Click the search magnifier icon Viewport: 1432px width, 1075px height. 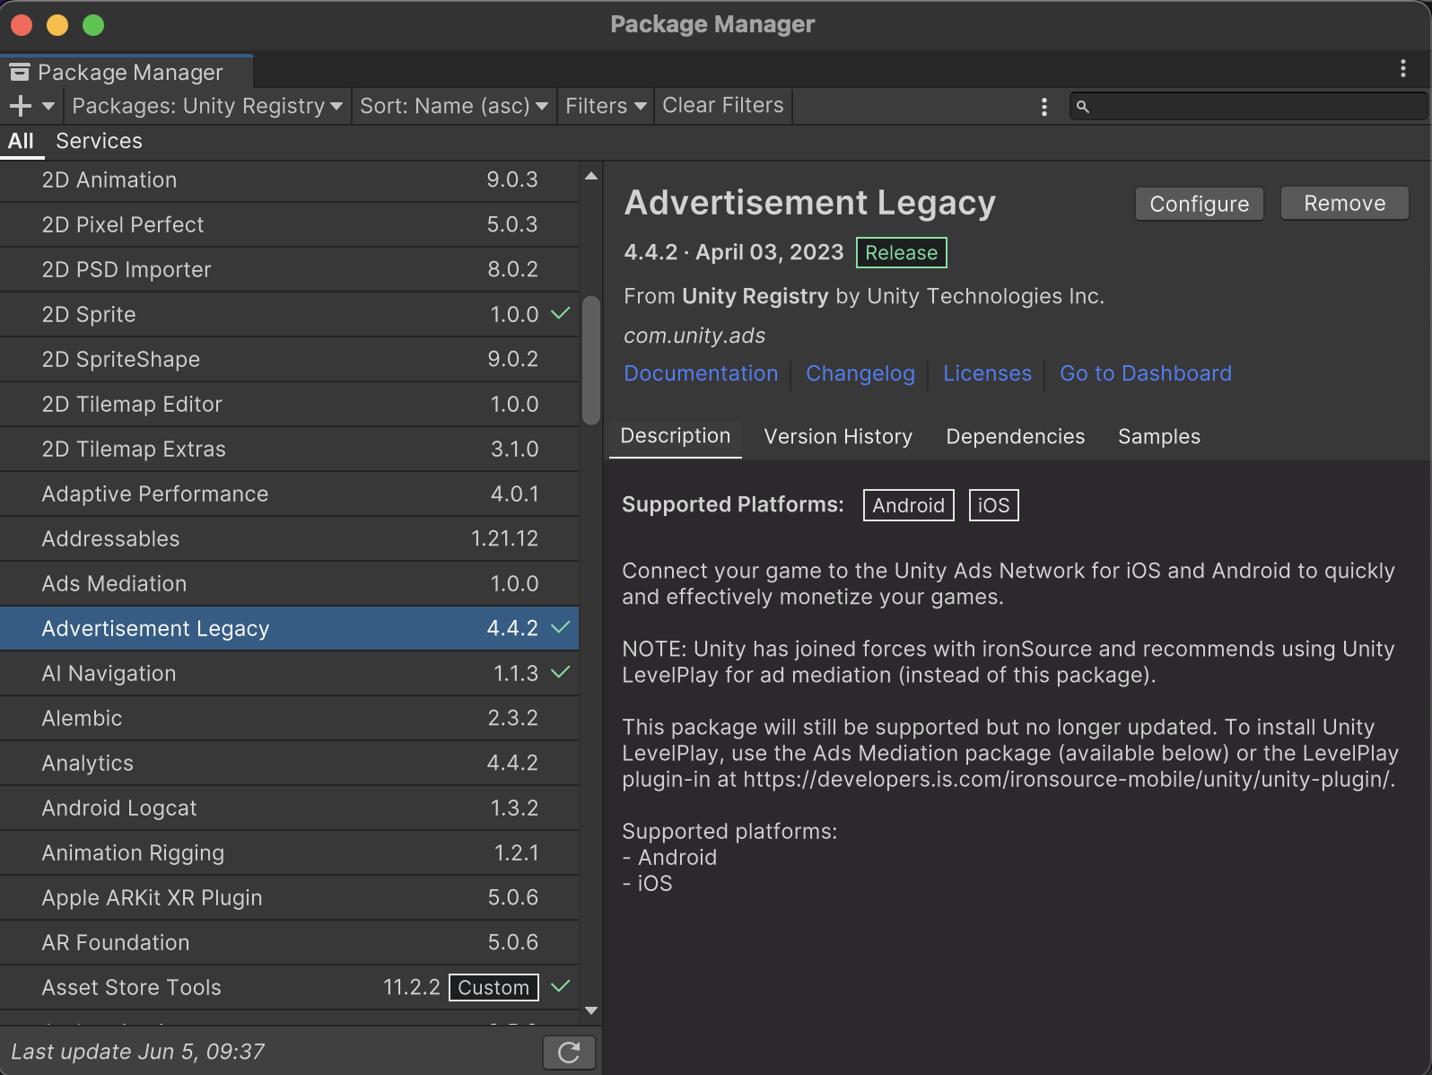click(x=1083, y=107)
